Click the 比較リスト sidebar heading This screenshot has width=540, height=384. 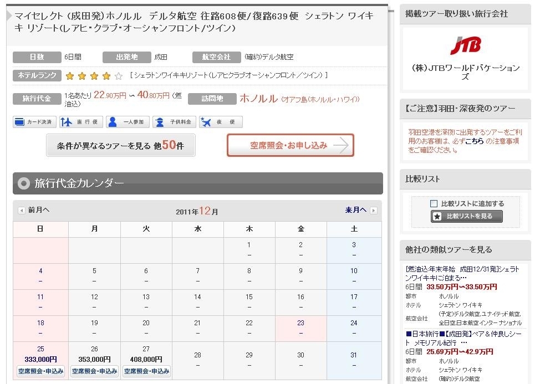click(x=422, y=179)
